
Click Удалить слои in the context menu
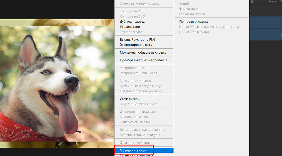(x=130, y=27)
